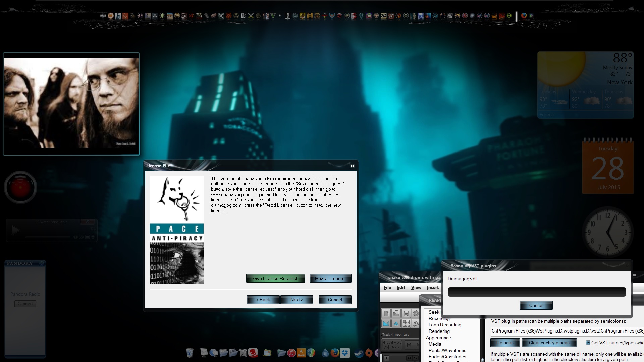644x362 pixels.
Task: Open the Computer icon in the dock
Action: [x=204, y=353]
